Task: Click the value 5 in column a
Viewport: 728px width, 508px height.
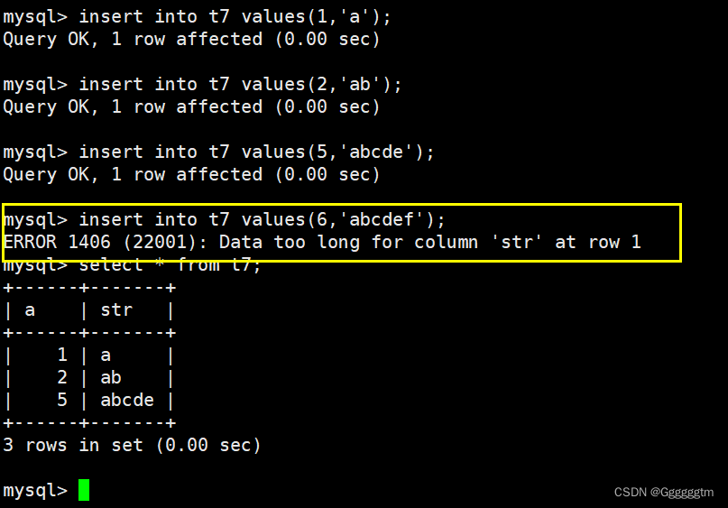Action: (x=62, y=400)
